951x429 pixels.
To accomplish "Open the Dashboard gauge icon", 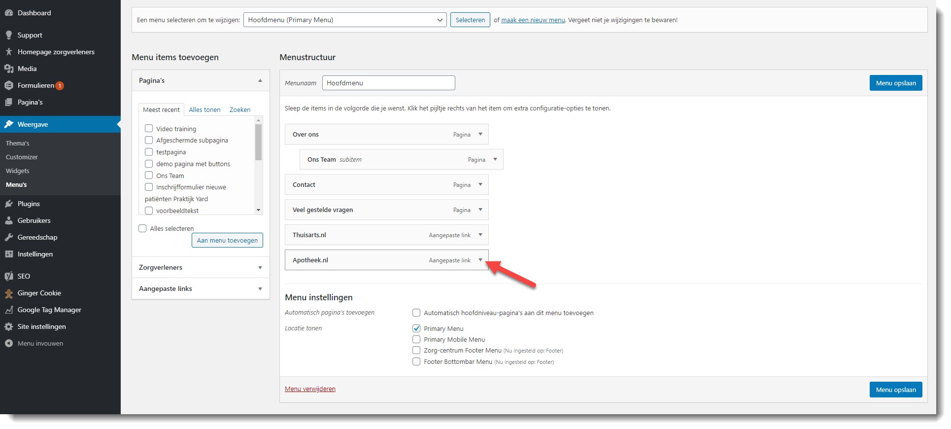I will click(9, 13).
